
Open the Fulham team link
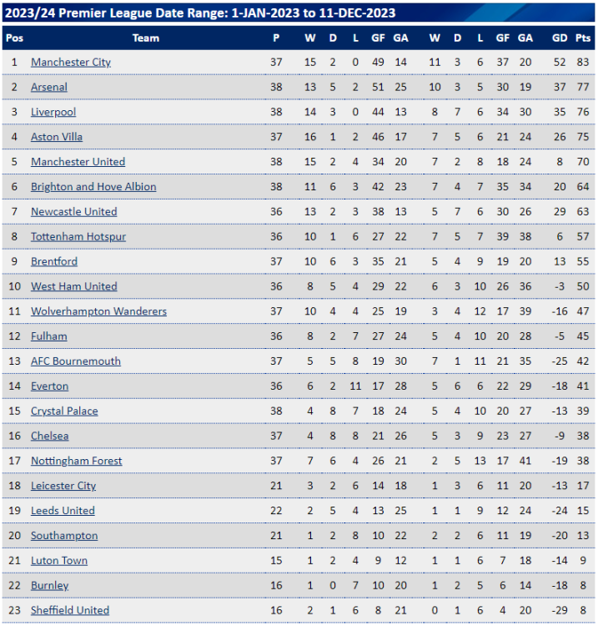point(49,336)
